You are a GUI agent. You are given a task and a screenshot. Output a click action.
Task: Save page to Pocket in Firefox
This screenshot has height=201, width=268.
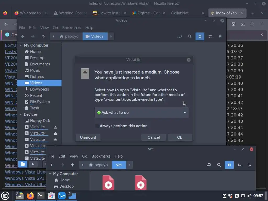pyautogui.click(x=233, y=24)
